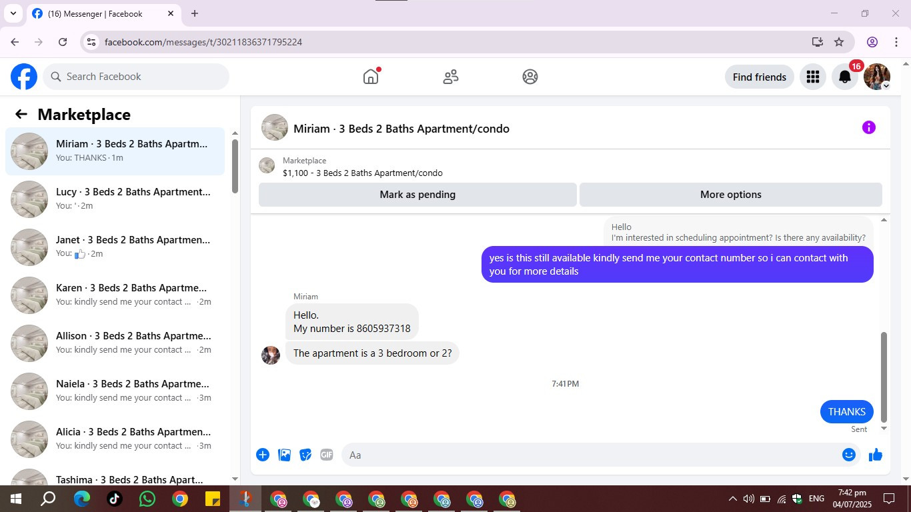Click the chat messages scrollbar thumb
Viewport: 911px width, 512px height.
click(x=884, y=377)
